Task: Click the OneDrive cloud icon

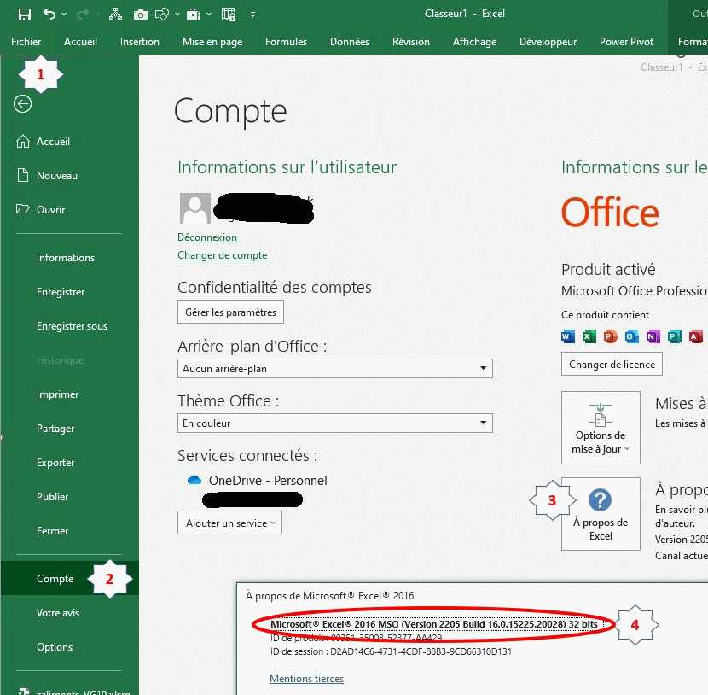Action: (x=194, y=480)
